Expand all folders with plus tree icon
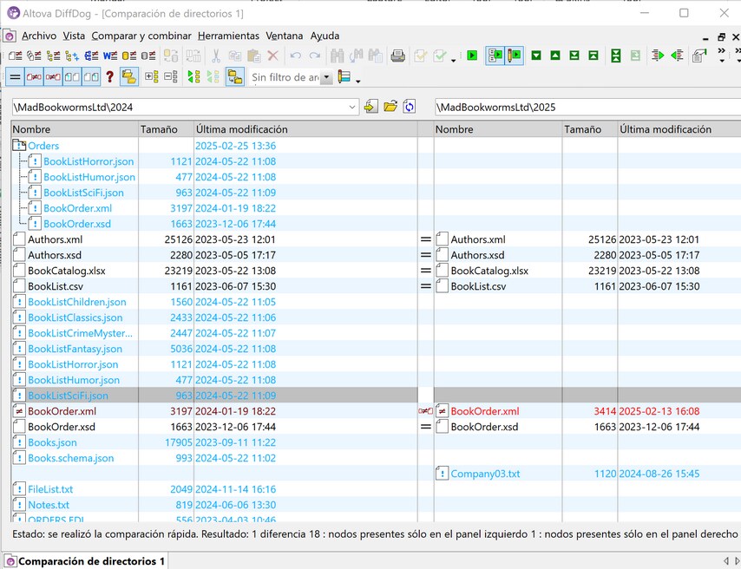741x569 pixels. pyautogui.click(x=151, y=77)
